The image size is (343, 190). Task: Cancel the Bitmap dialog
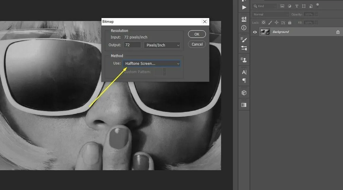tap(197, 44)
